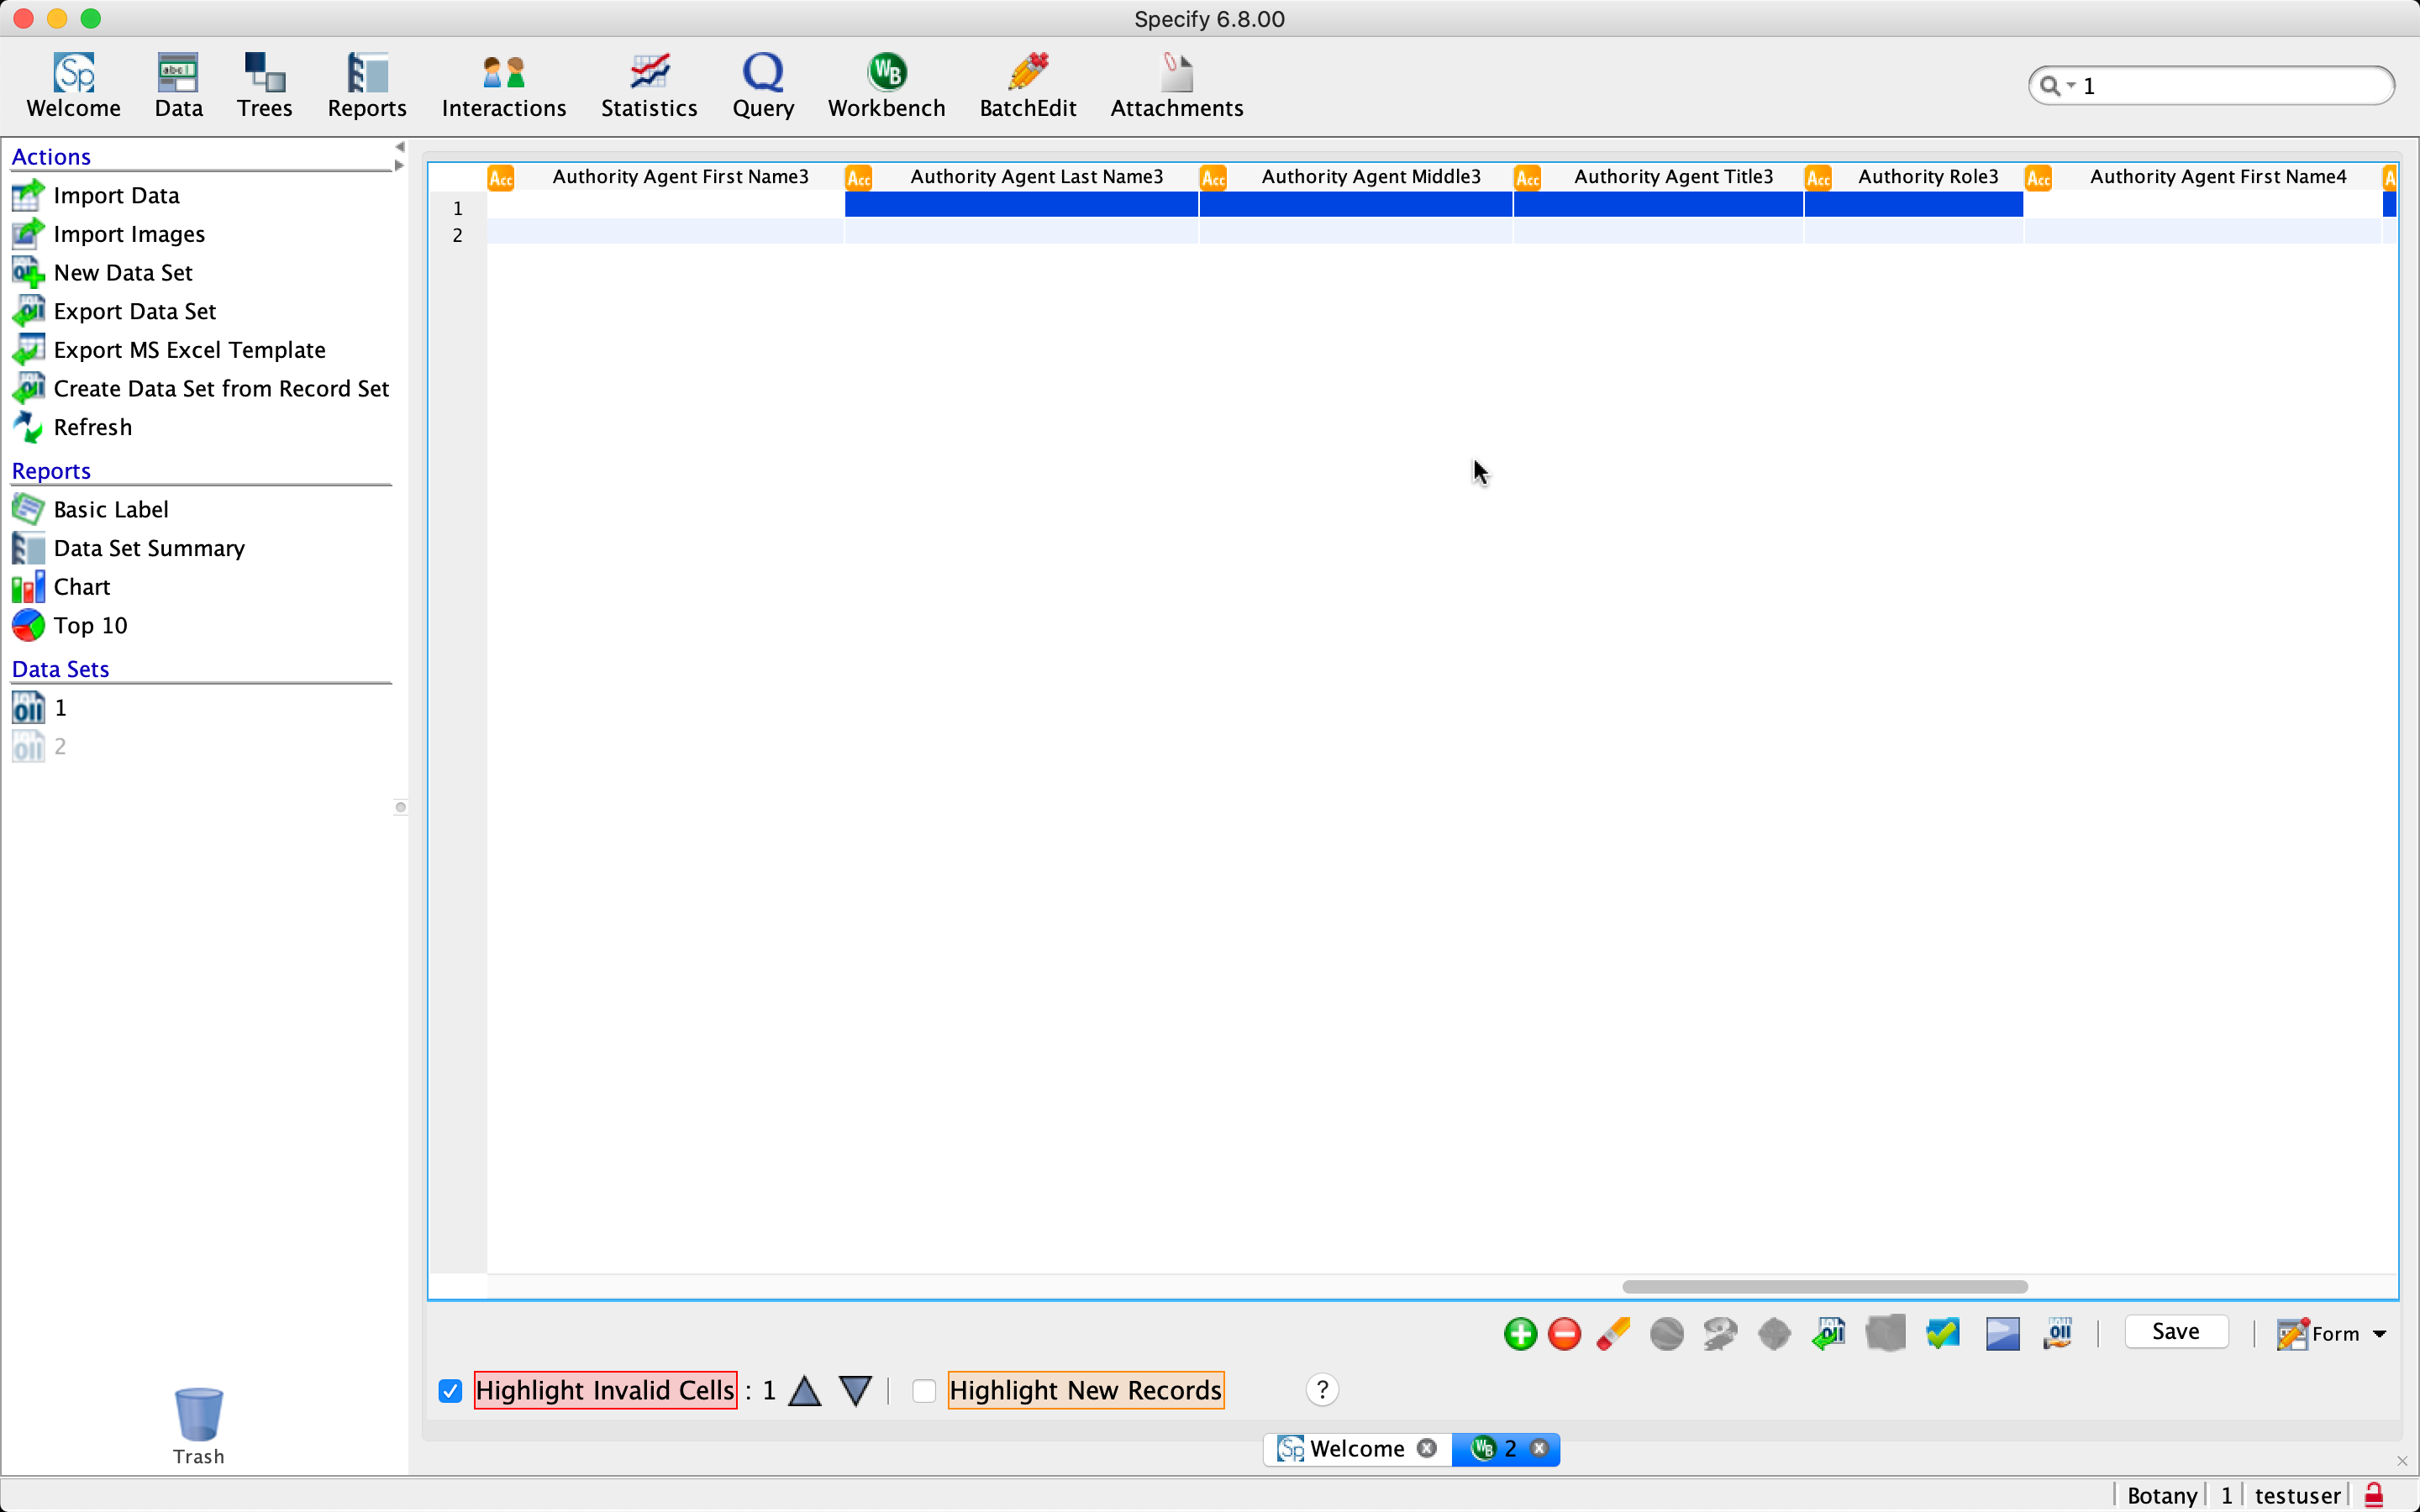The image size is (2420, 1512).
Task: Switch to the Welcome tab
Action: tap(1355, 1448)
